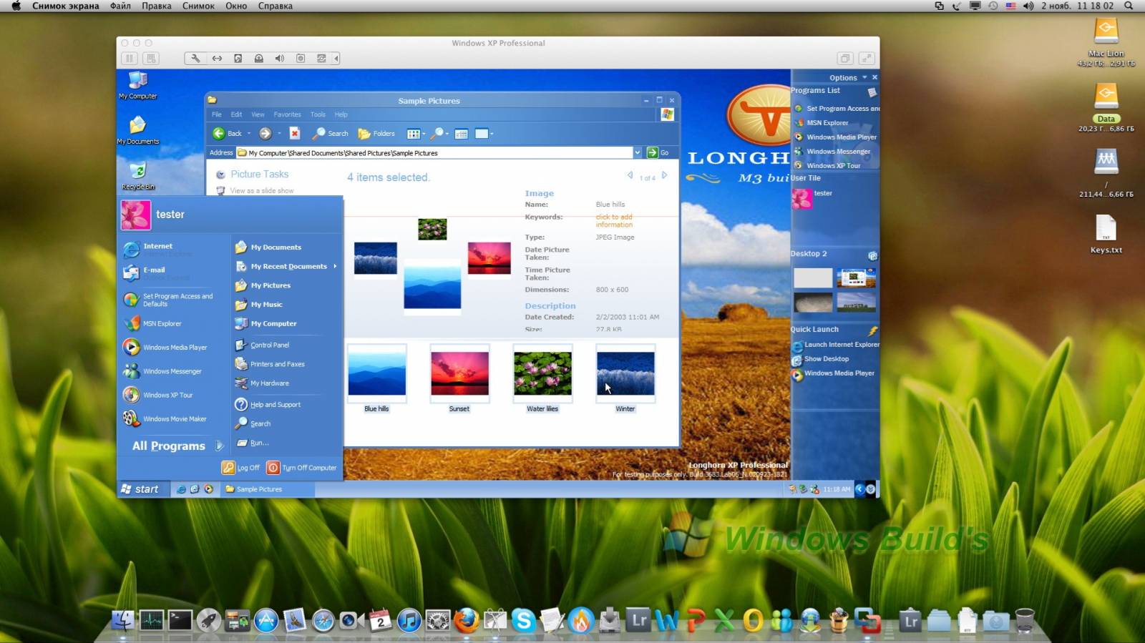Click the Forward arrow in Sample Pictures
Viewport: 1145px width, 643px height.
pyautogui.click(x=265, y=134)
